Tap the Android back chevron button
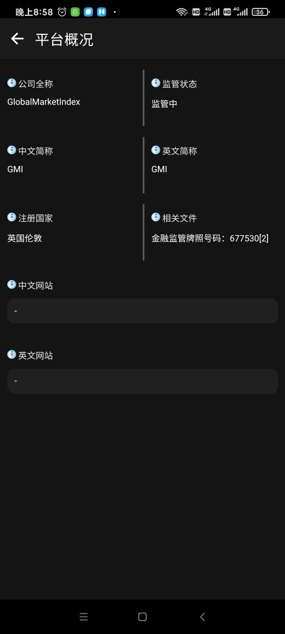The image size is (285, 634). coord(202,617)
